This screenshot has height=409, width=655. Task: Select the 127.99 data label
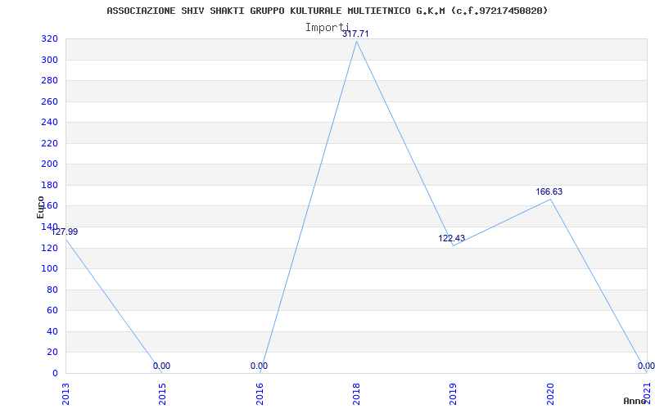click(x=65, y=232)
